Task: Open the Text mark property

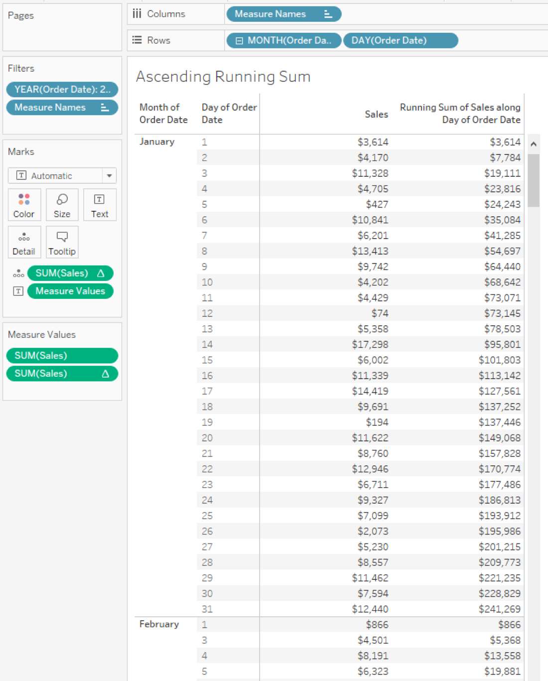Action: (100, 205)
